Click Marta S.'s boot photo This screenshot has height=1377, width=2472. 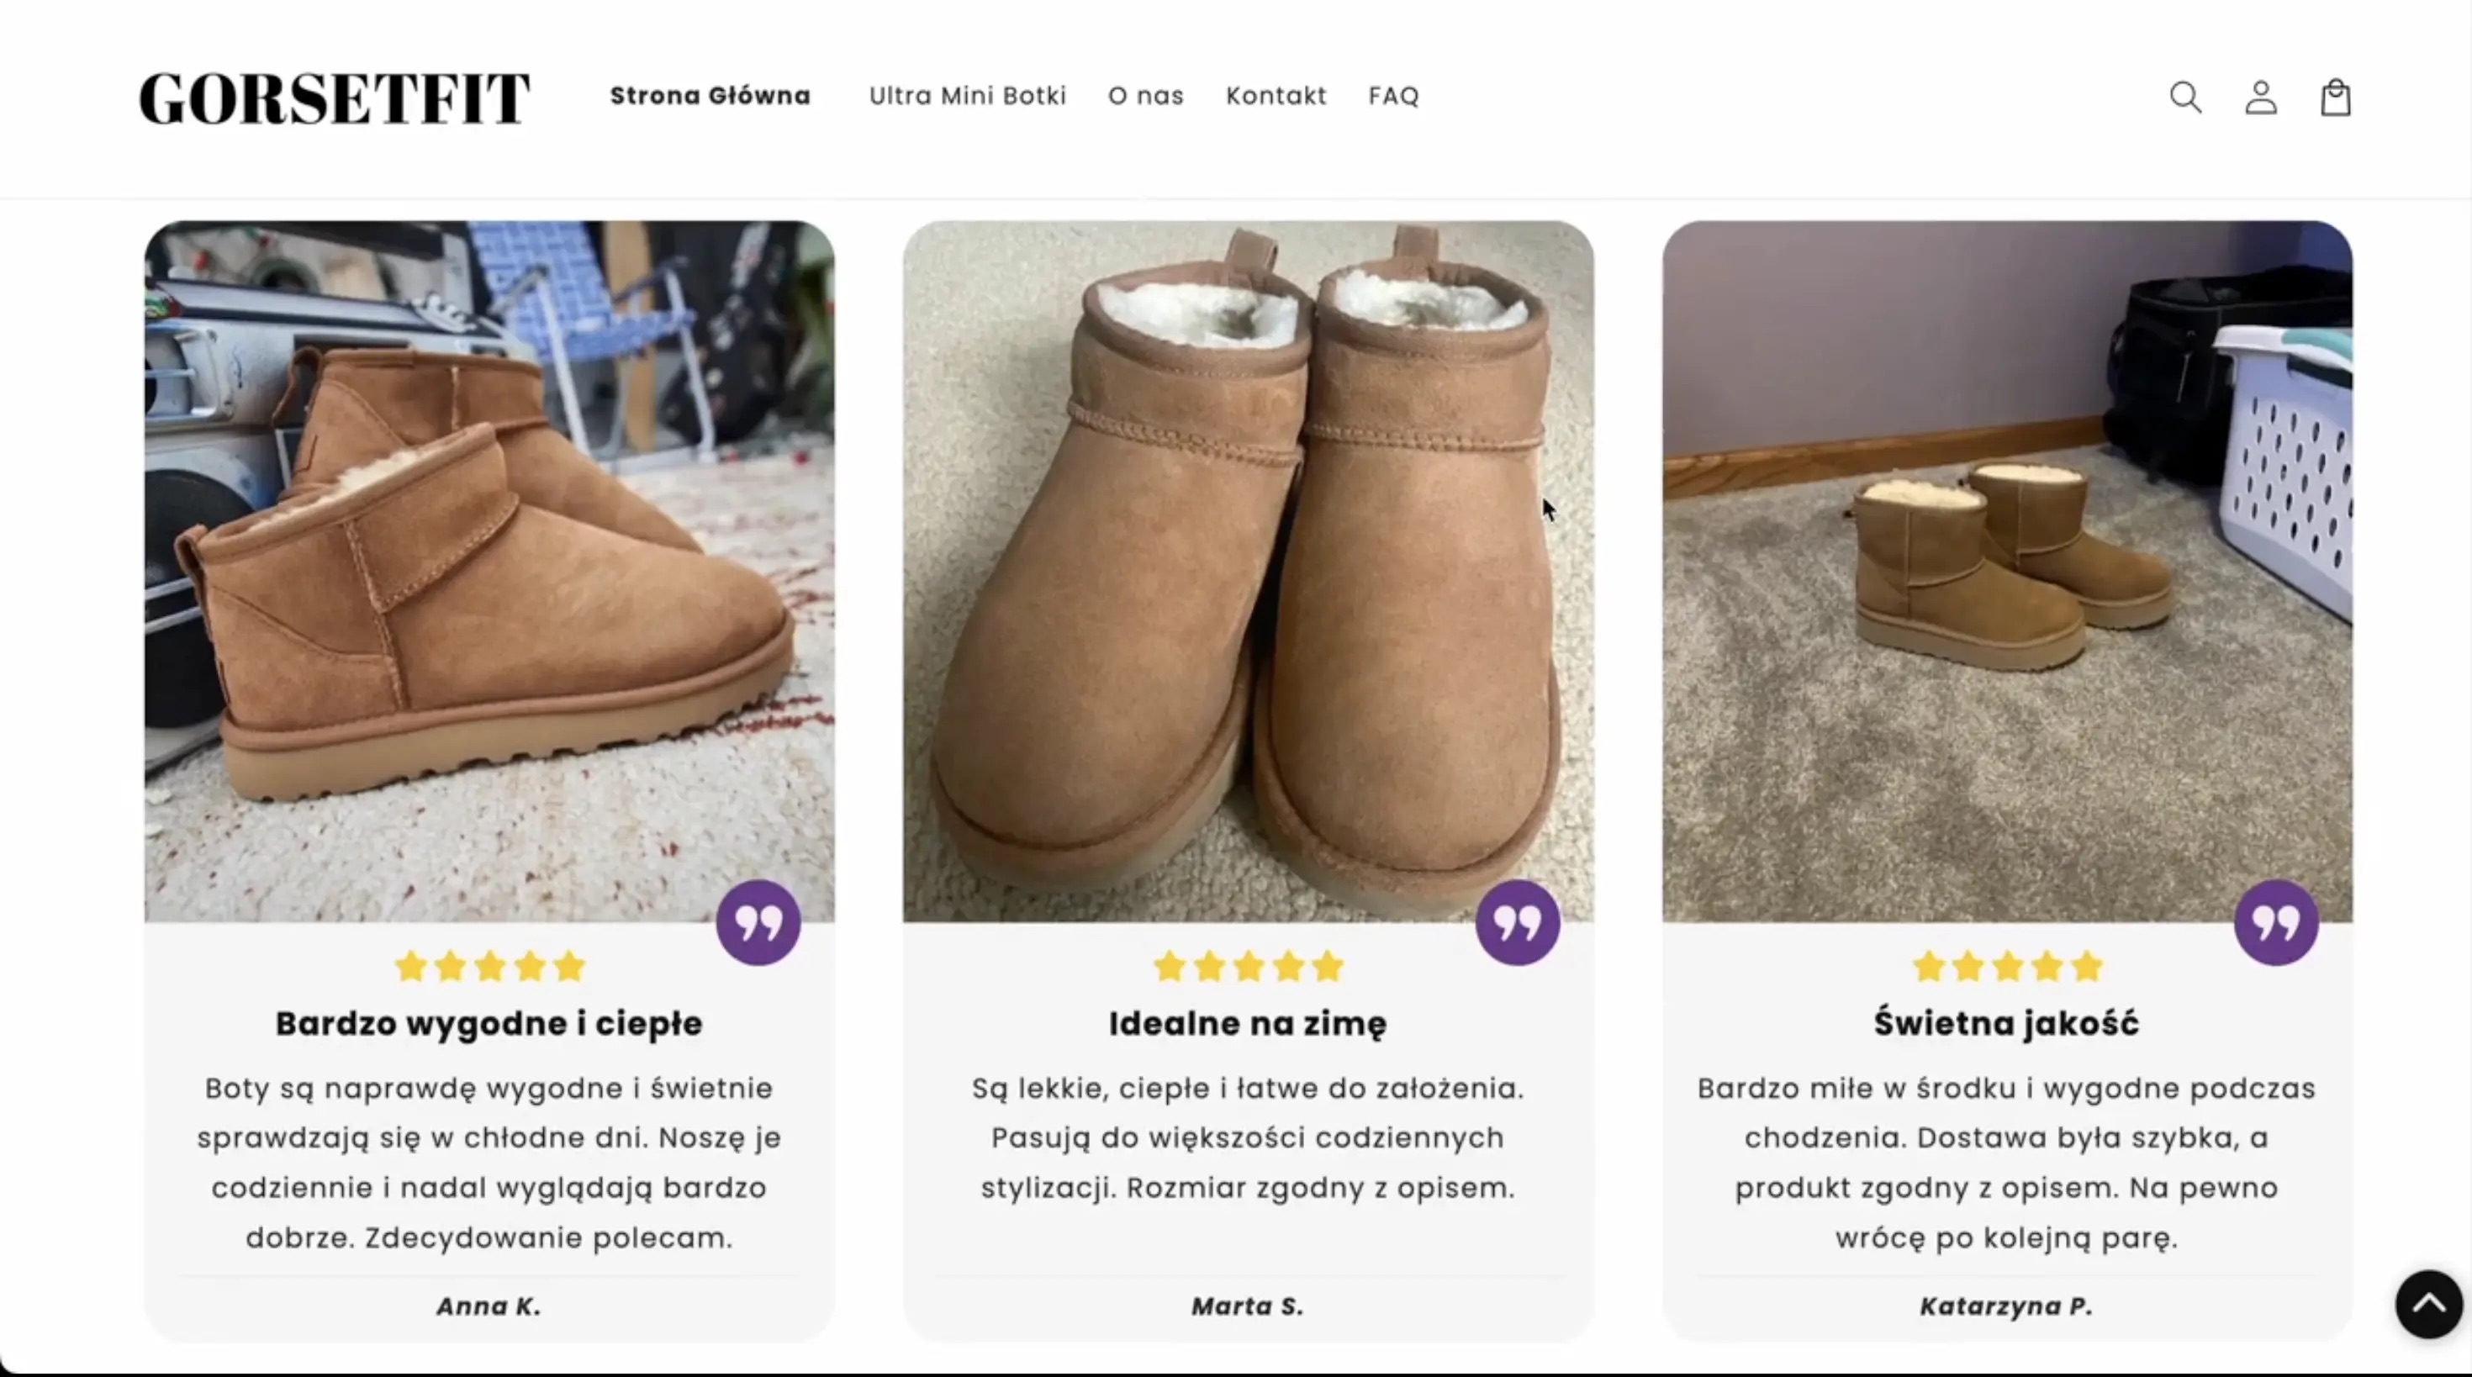[x=1249, y=571]
